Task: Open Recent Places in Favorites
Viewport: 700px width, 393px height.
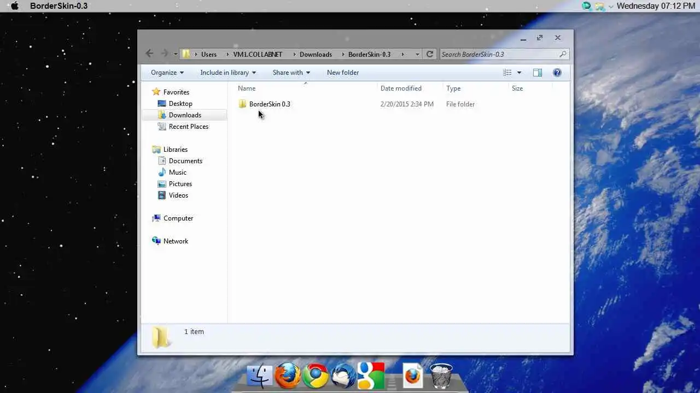Action: tap(189, 127)
